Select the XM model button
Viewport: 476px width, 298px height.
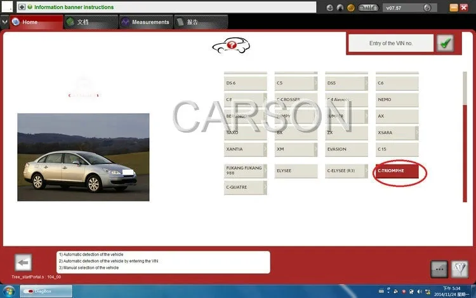[296, 149]
